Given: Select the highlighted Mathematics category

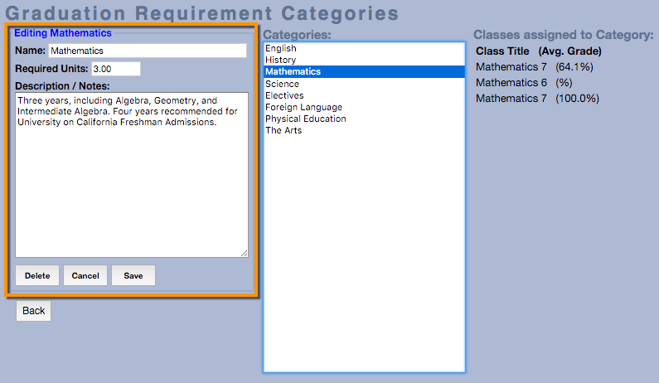Looking at the screenshot, I should pyautogui.click(x=293, y=72).
